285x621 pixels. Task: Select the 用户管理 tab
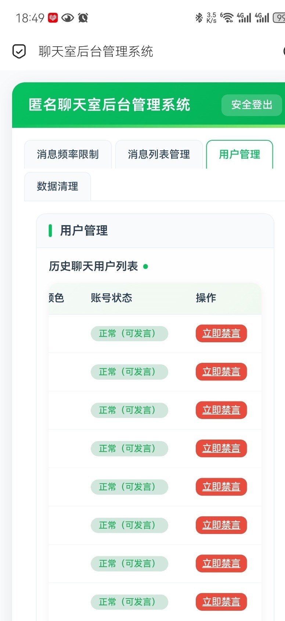(x=239, y=154)
